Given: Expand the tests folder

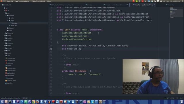Looking at the screenshot, I should click(5, 51).
